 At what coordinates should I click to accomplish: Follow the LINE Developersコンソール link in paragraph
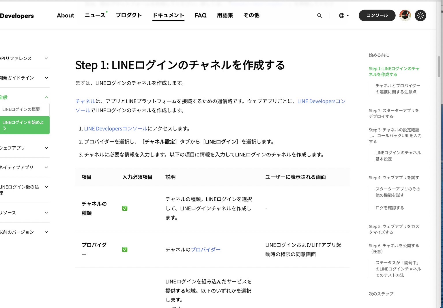(321, 101)
